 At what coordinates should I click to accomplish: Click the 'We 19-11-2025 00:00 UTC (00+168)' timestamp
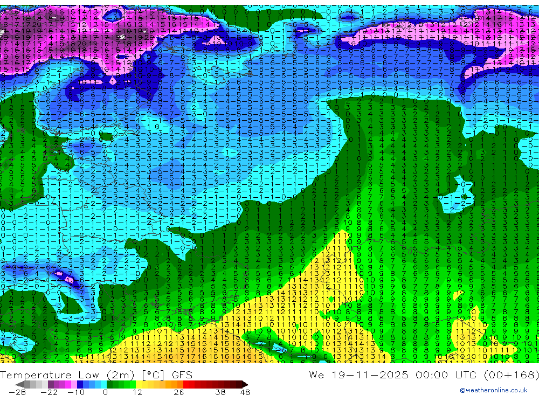point(424,375)
